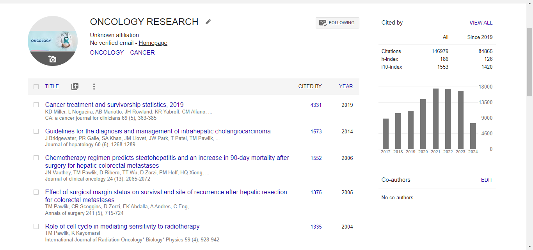Image resolution: width=533 pixels, height=250 pixels.
Task: Open the 4331 citations count link
Action: pyautogui.click(x=316, y=105)
